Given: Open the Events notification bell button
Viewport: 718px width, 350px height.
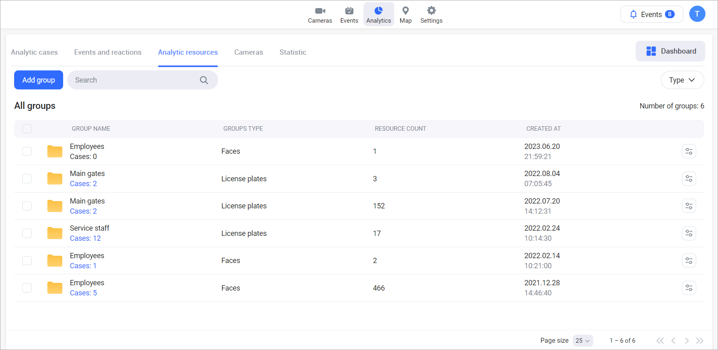Looking at the screenshot, I should point(651,15).
